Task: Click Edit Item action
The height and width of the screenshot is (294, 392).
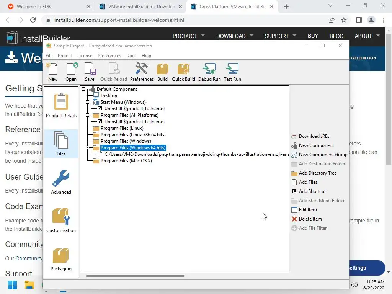Action: 304,210
